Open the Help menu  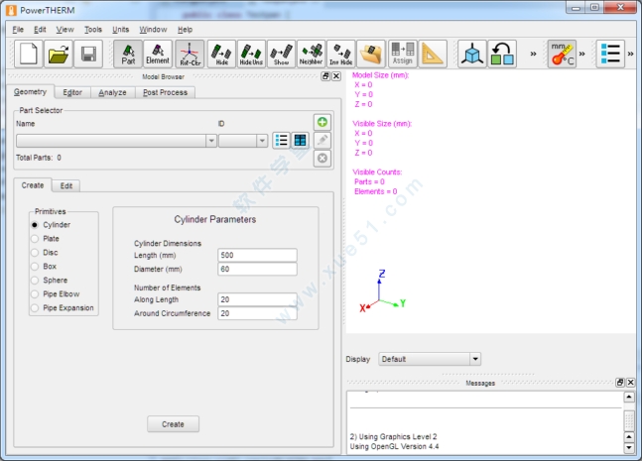tap(185, 30)
